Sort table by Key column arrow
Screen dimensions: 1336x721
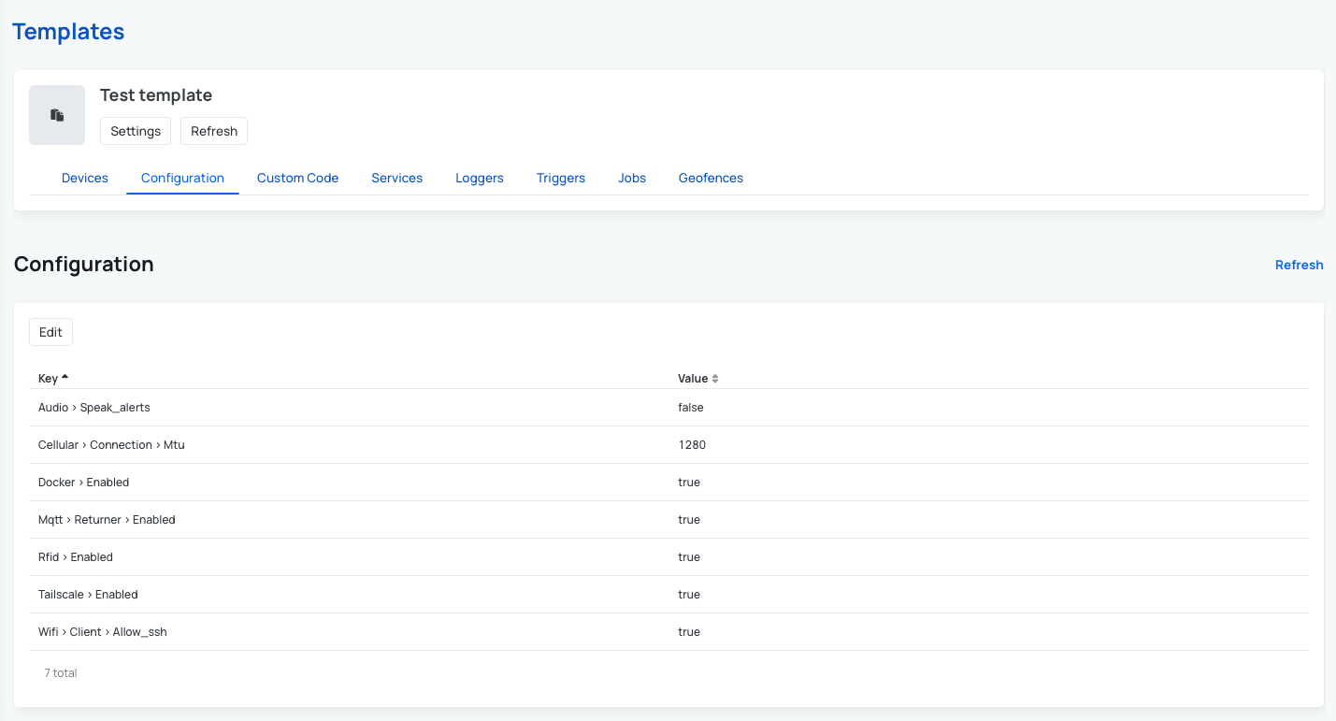coord(65,378)
